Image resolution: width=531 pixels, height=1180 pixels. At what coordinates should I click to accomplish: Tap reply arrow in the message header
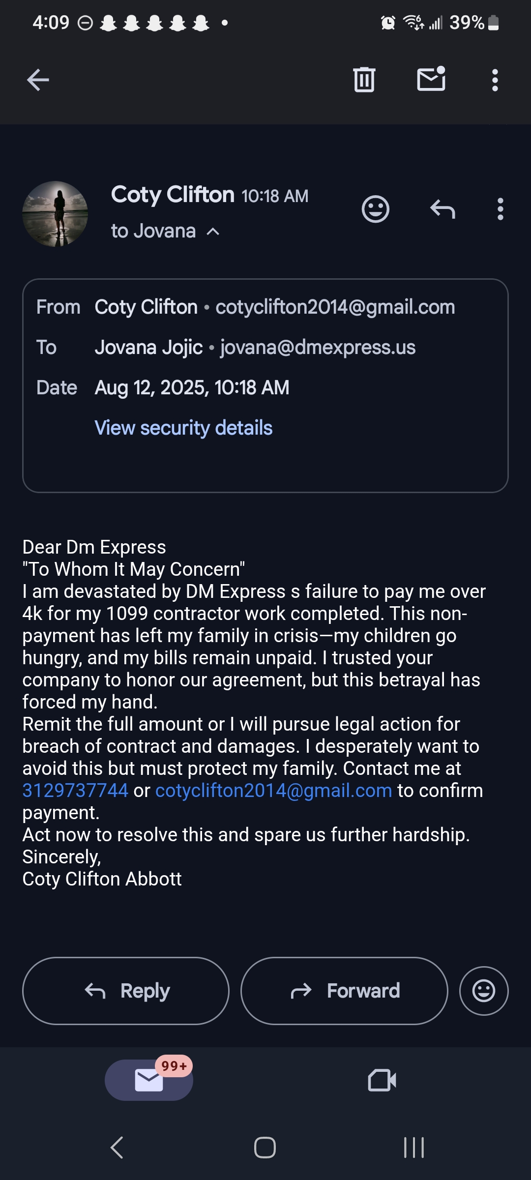pos(442,209)
